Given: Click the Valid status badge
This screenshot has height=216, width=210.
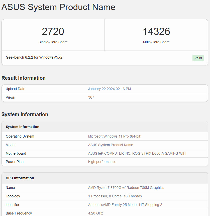Looking at the screenshot, I should coord(198,58).
